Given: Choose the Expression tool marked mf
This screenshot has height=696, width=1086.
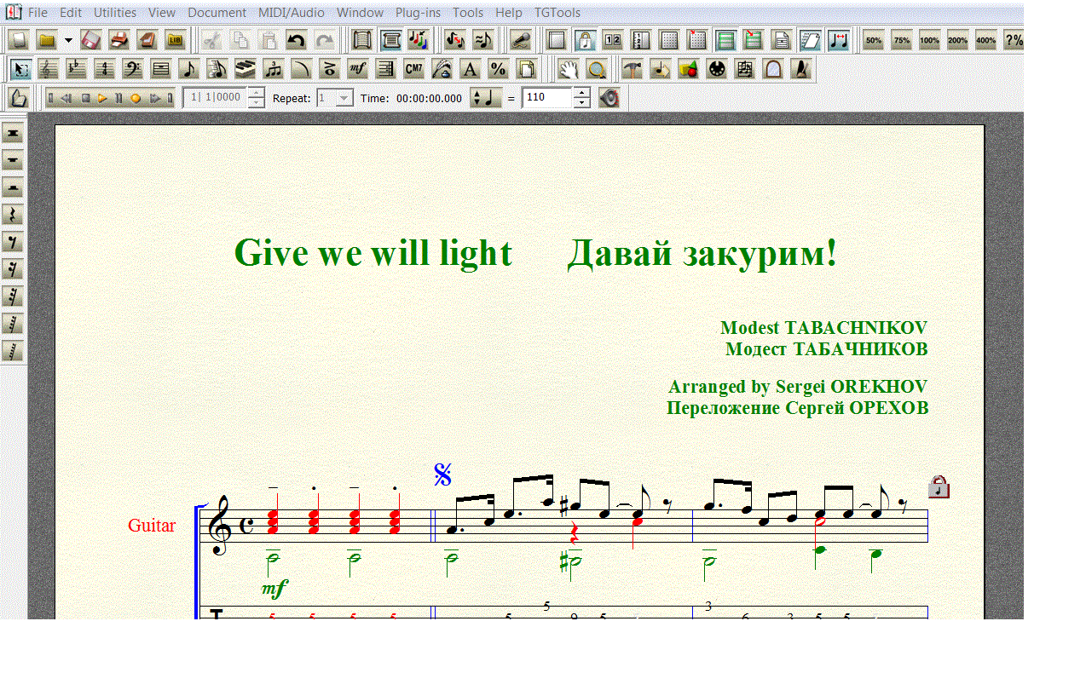Looking at the screenshot, I should click(x=357, y=69).
